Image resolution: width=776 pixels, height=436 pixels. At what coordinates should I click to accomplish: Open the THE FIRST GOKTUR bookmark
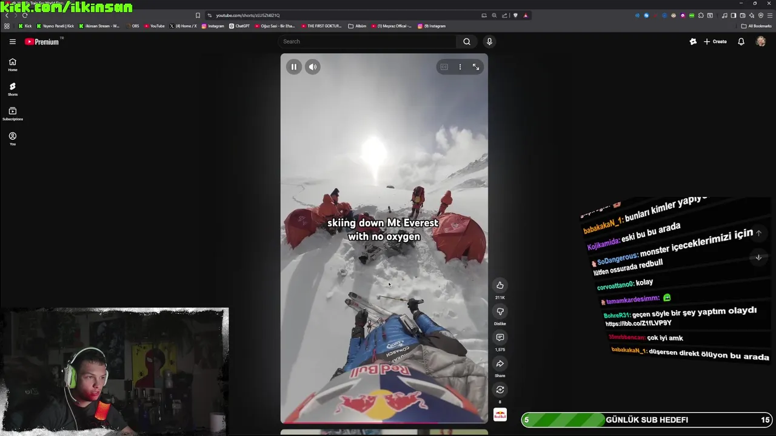coord(321,26)
